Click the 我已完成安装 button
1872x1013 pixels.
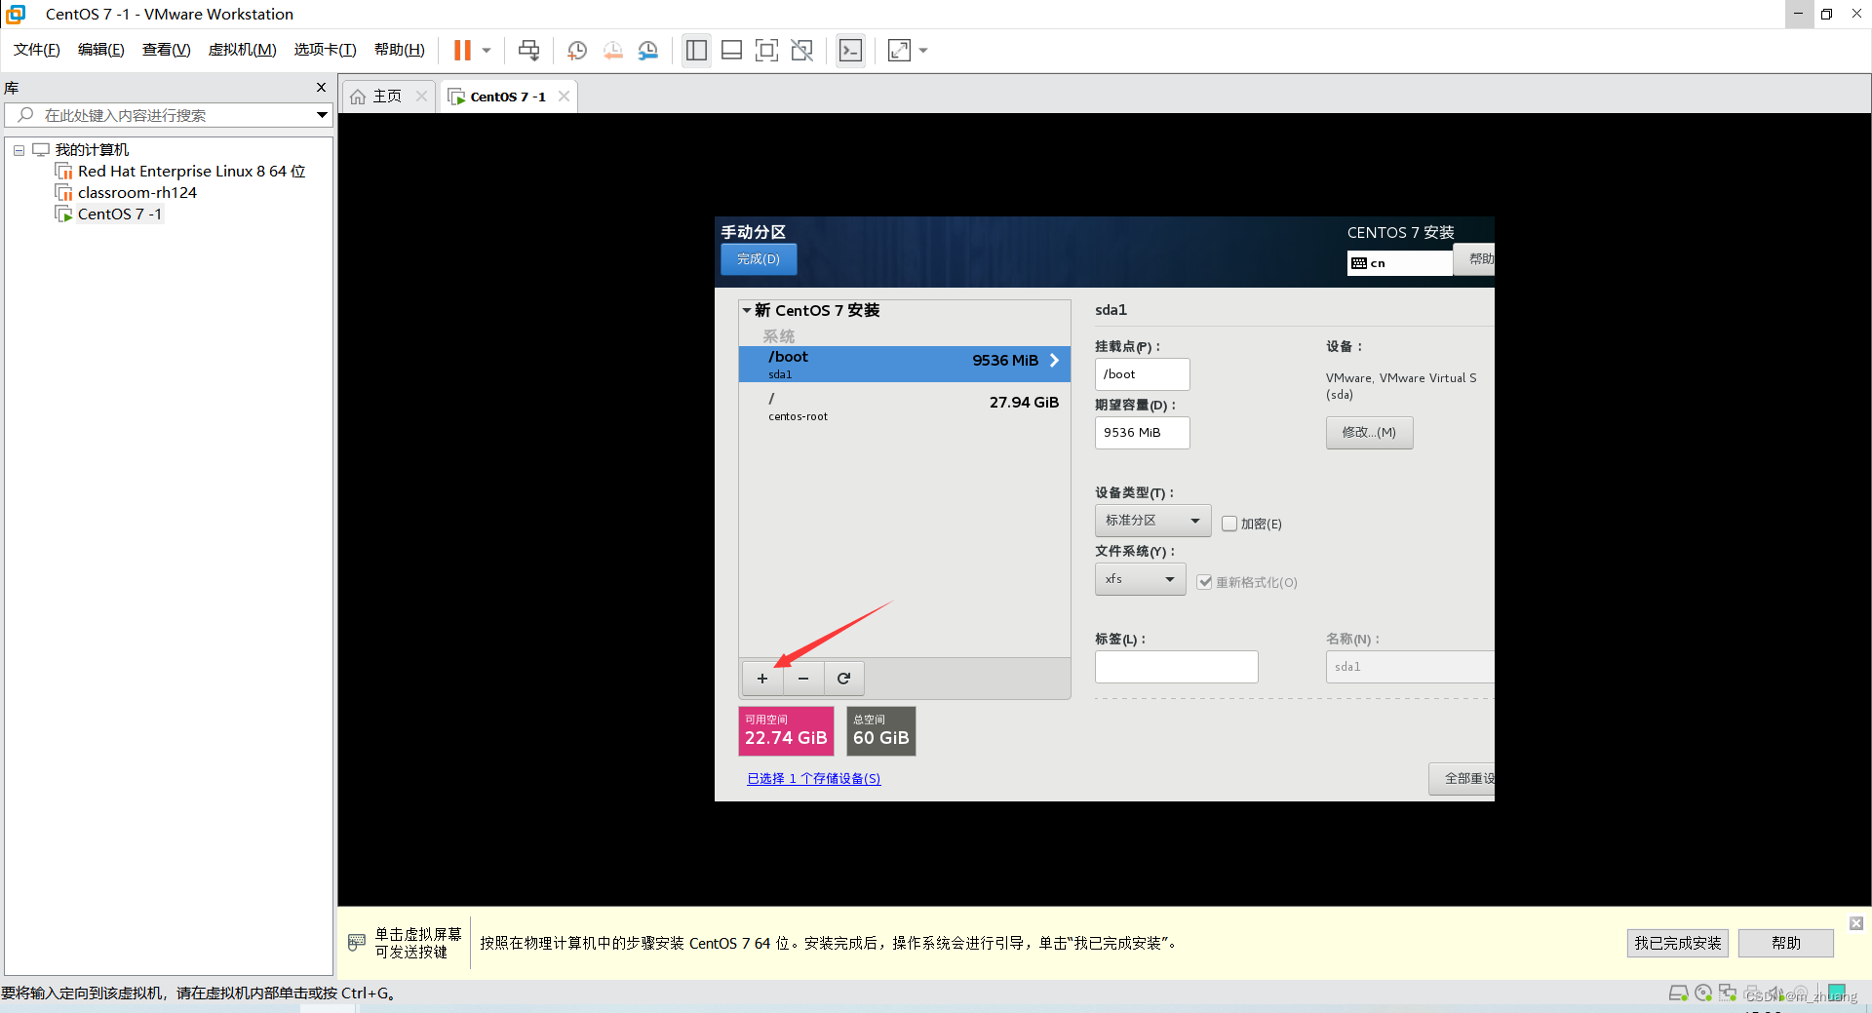1678,944
